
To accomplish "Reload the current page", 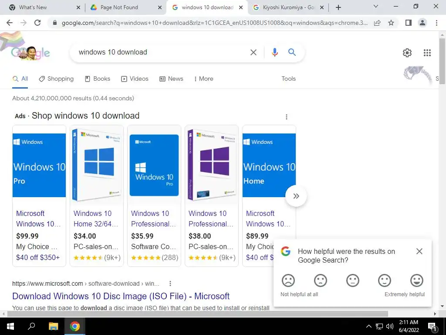I will [x=37, y=23].
